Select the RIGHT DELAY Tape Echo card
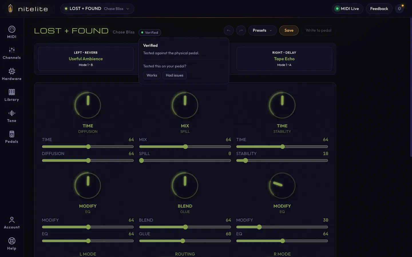 pos(284,59)
